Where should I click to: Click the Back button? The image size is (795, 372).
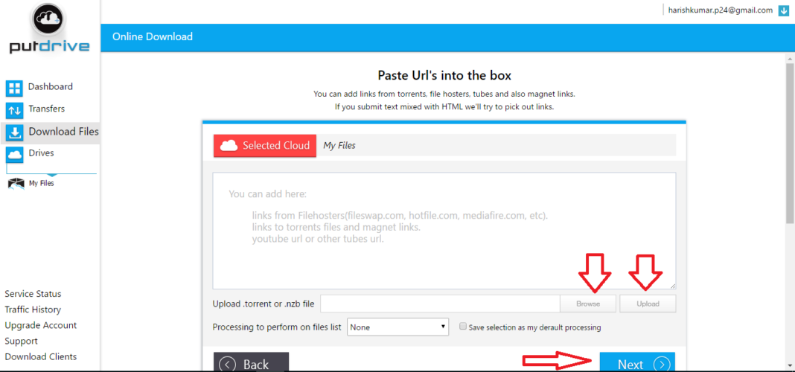(251, 362)
